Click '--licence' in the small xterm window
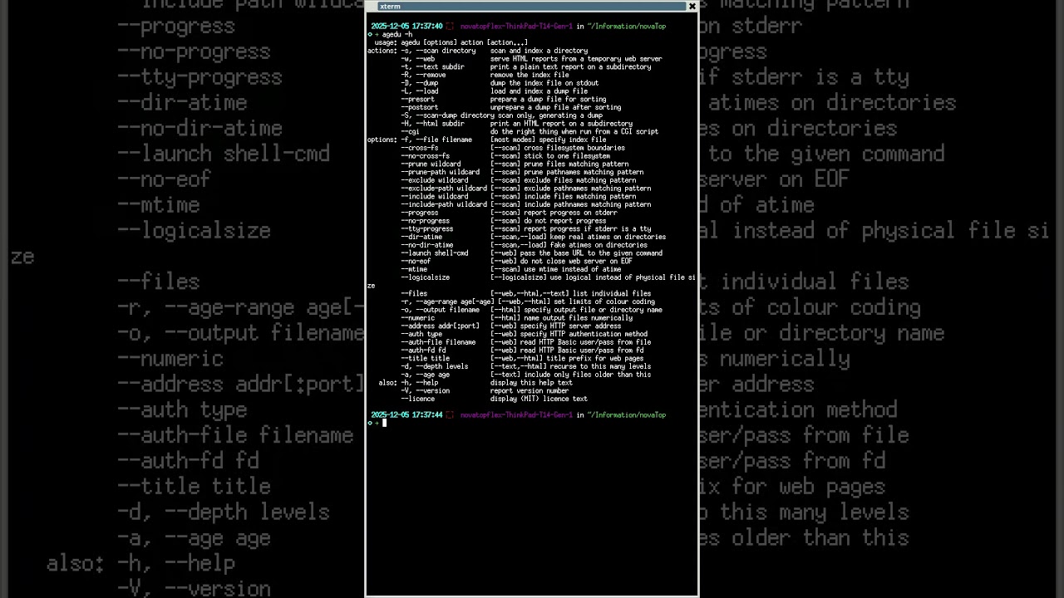Screen dimensions: 1064x598 coord(417,399)
